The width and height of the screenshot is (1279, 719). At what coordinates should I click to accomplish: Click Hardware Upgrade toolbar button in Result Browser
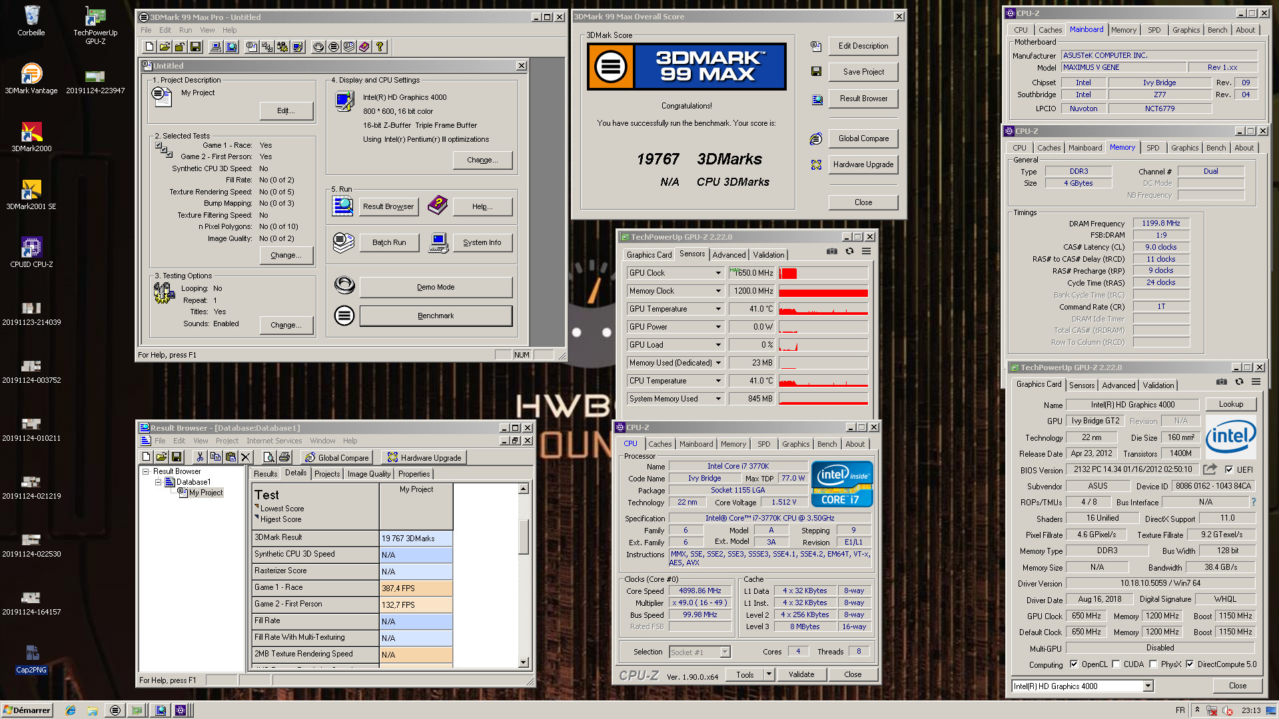(x=424, y=457)
